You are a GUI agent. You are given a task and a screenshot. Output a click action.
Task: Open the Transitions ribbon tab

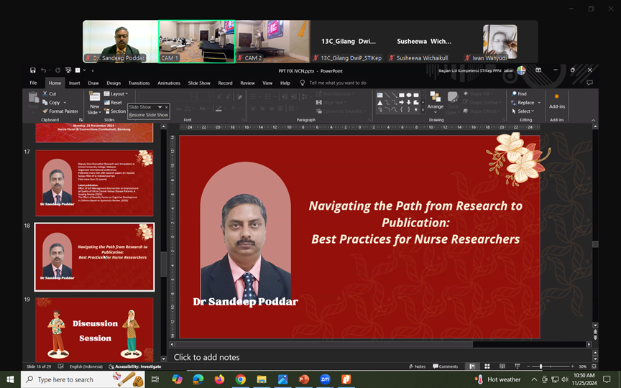click(139, 83)
